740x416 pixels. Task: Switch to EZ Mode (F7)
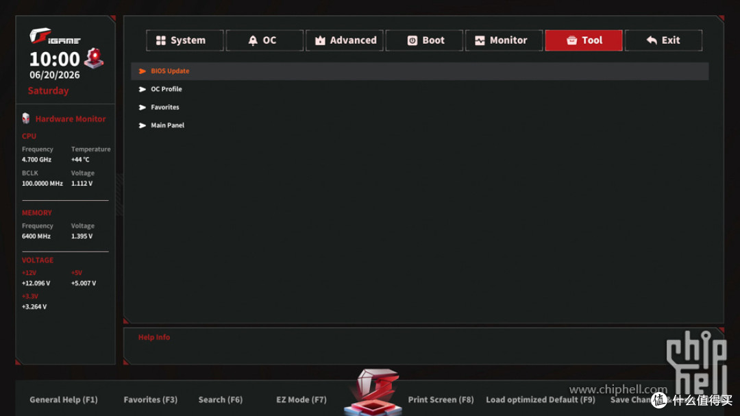click(x=301, y=400)
